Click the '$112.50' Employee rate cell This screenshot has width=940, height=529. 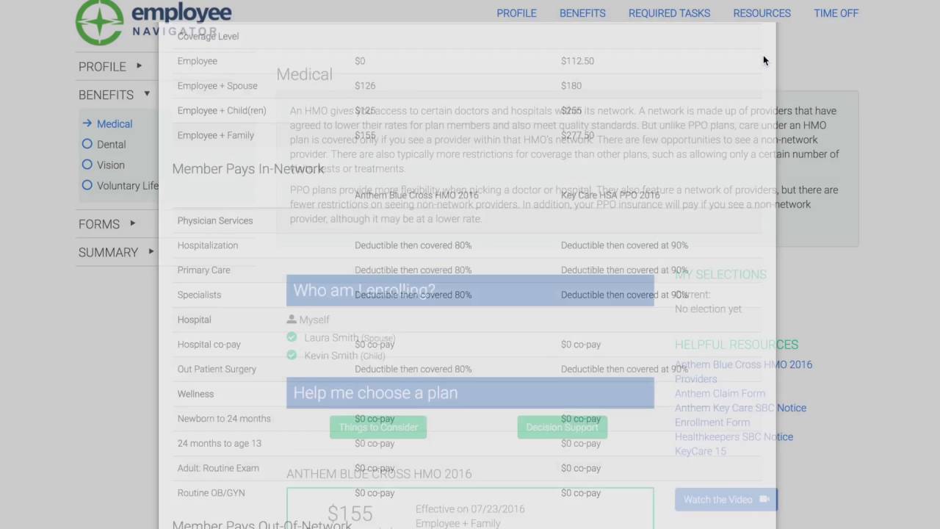[x=577, y=61]
